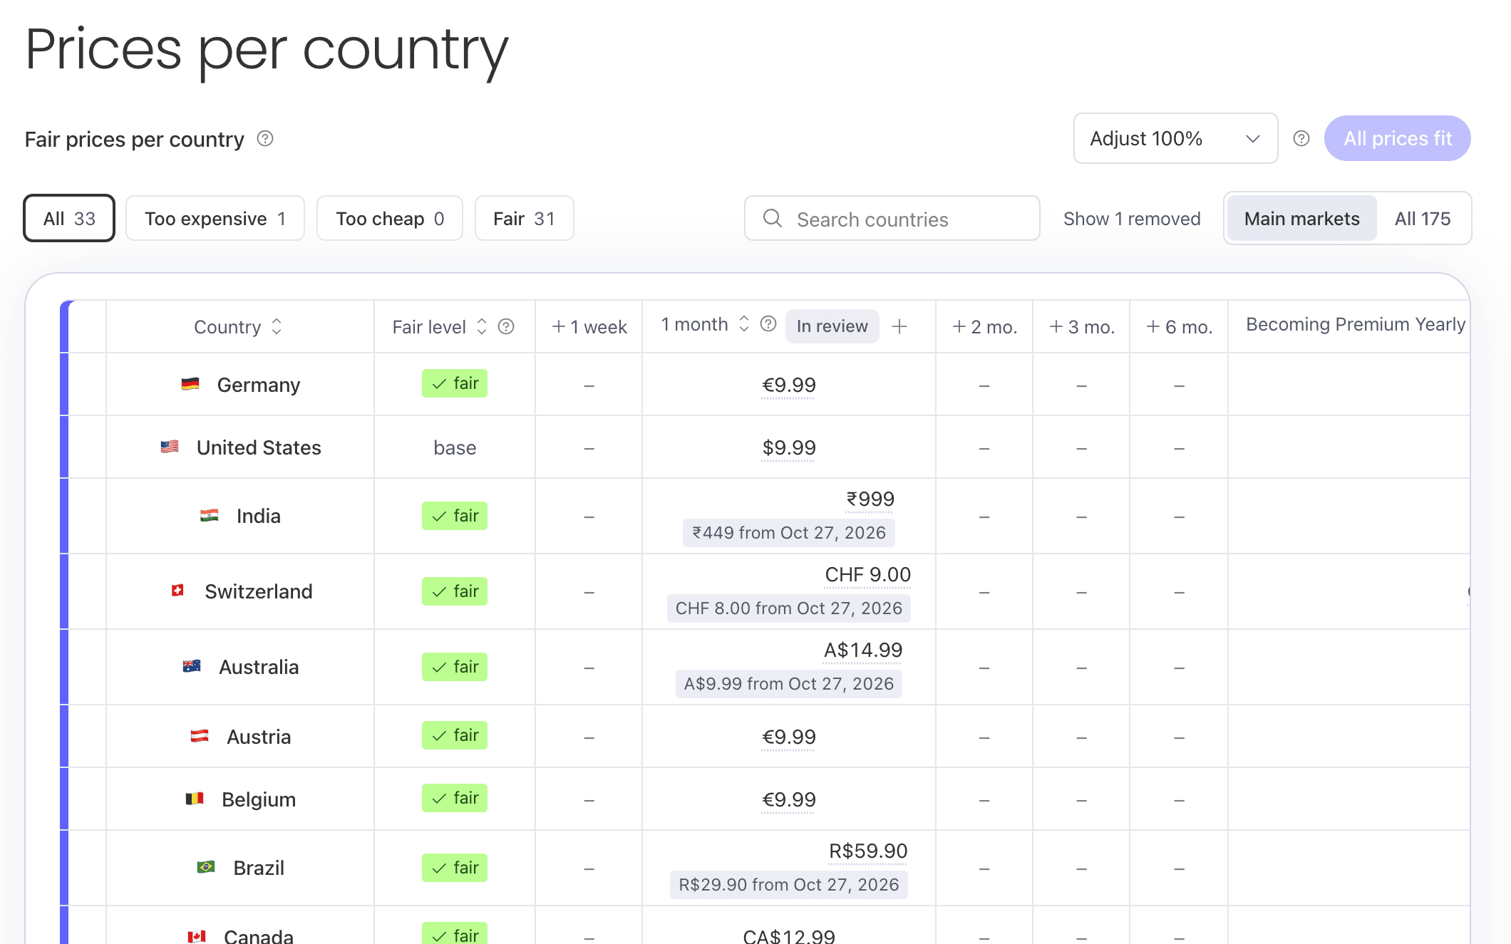The width and height of the screenshot is (1511, 944).
Task: Add the + 3 mo. column
Action: click(x=1081, y=327)
